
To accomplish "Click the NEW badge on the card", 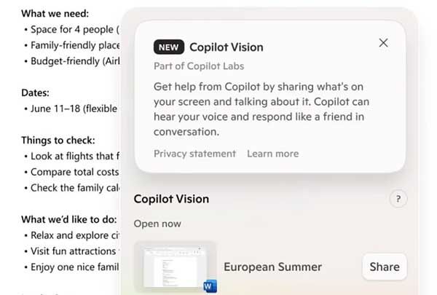I will (x=168, y=47).
